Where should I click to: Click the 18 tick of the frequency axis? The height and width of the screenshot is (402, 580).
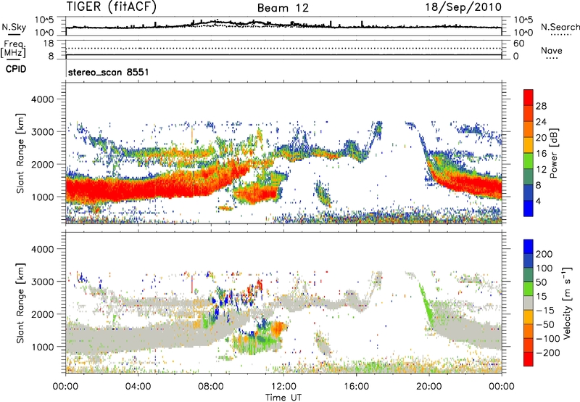coord(49,44)
